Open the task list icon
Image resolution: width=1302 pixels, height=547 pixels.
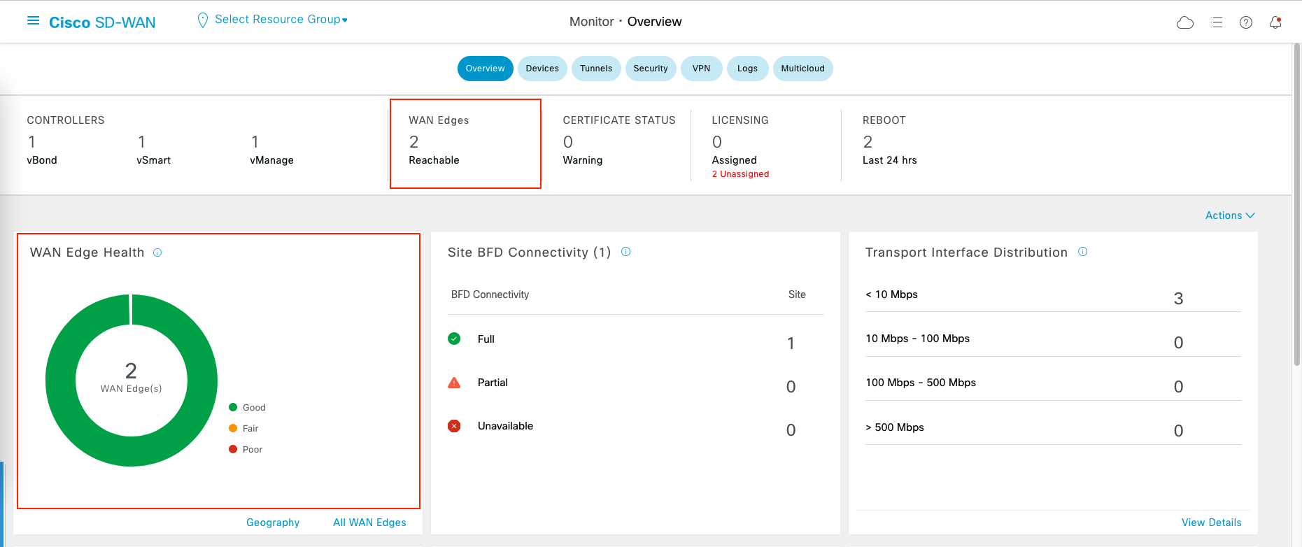1216,22
